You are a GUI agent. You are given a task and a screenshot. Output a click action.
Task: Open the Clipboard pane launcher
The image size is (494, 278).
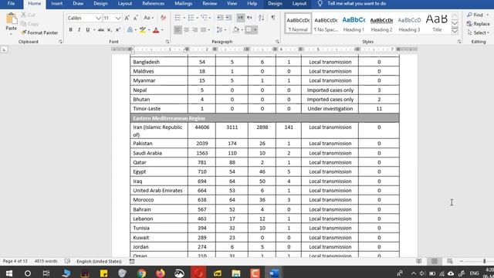pyautogui.click(x=60, y=42)
